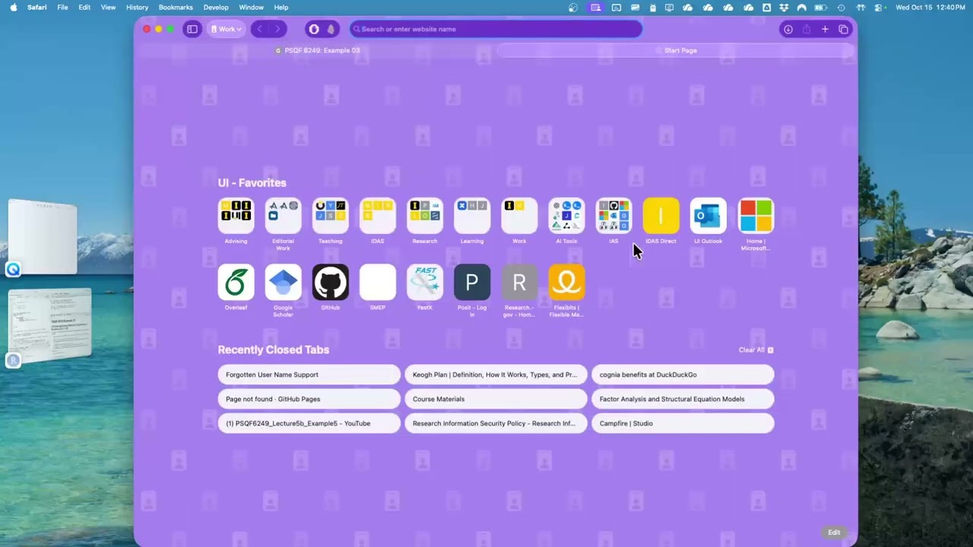This screenshot has width=973, height=547.
Task: Reopen Page not found GitHub Pages tab
Action: click(309, 399)
